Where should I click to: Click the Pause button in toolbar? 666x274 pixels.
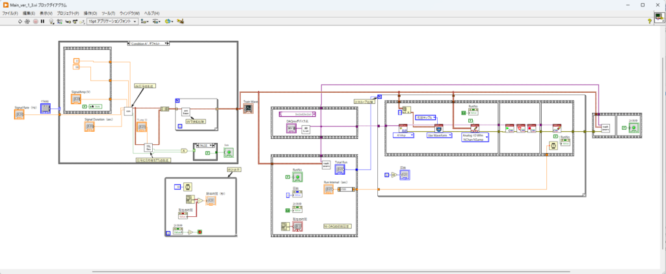(43, 21)
